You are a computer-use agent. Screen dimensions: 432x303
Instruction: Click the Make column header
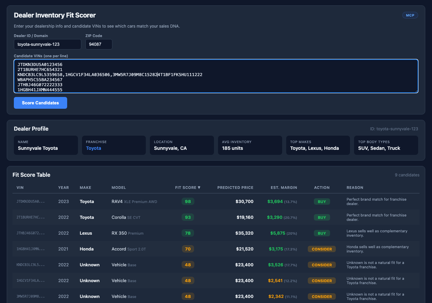(85, 188)
